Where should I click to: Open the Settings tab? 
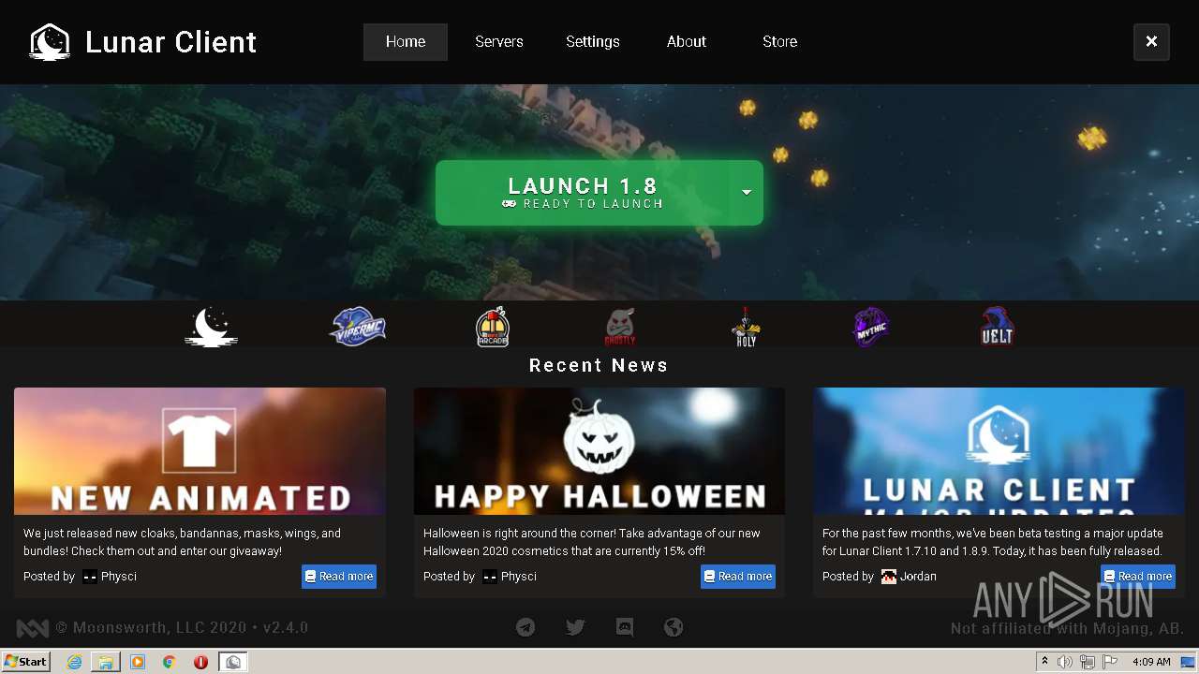pos(593,42)
